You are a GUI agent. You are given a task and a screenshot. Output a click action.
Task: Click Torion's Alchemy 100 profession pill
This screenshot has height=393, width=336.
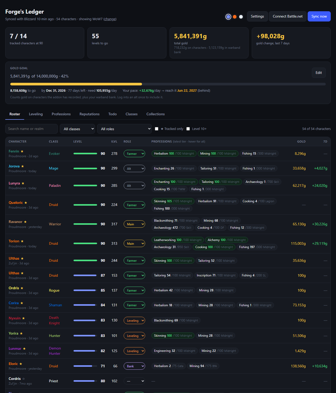click(227, 240)
